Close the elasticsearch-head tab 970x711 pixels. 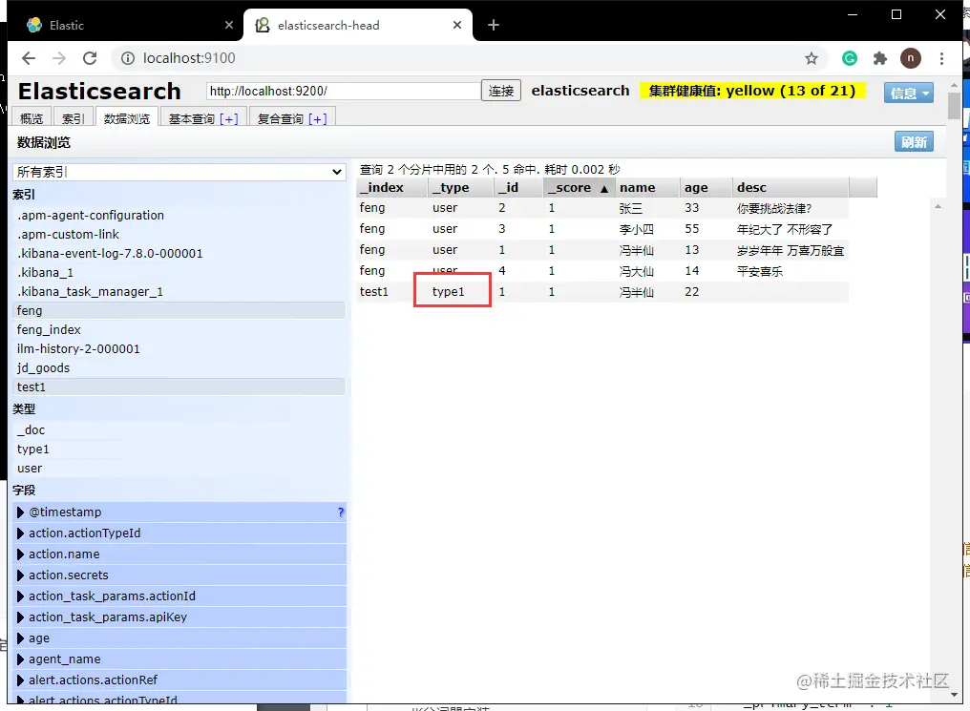(x=457, y=25)
